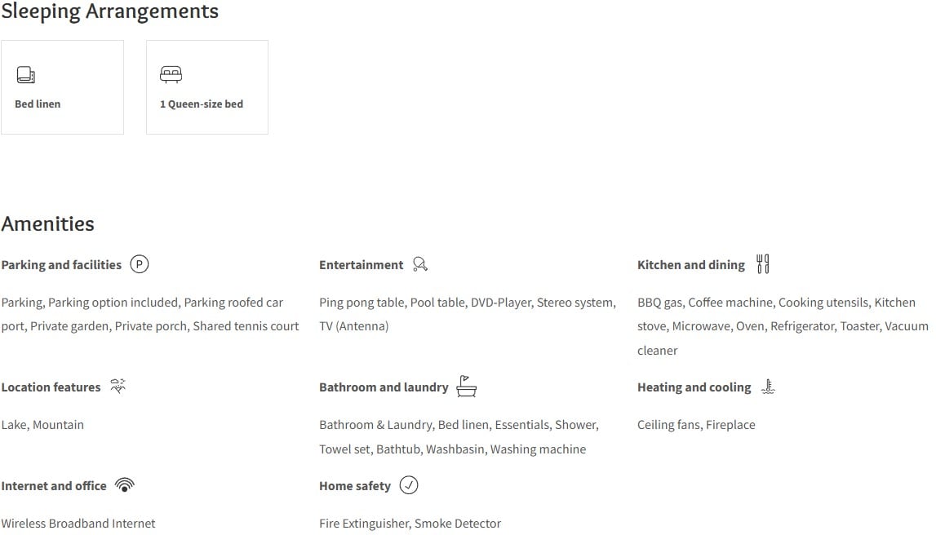Click the Fire Extinguisher, Smoke Detector text

[x=410, y=523]
